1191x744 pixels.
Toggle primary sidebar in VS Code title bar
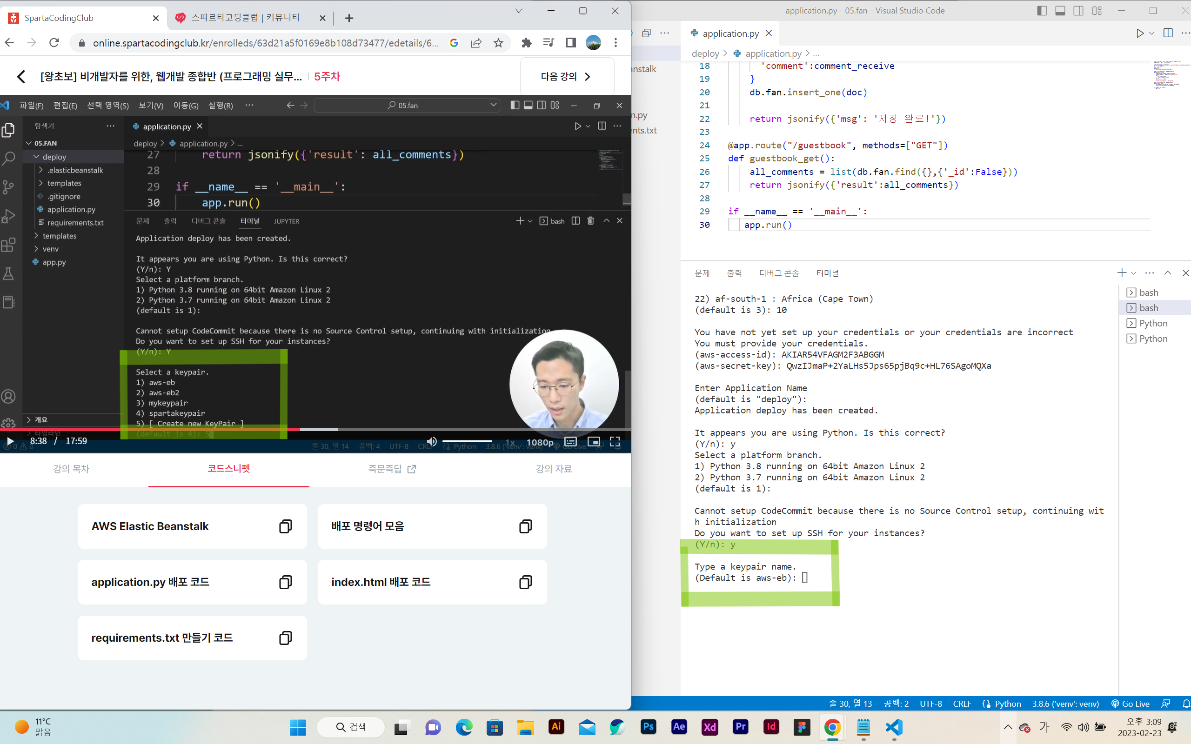coord(1042,10)
